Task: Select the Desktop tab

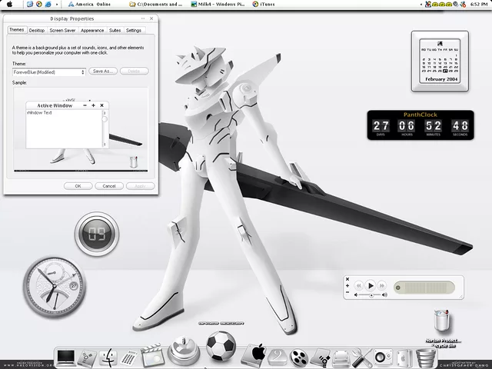Action: [x=37, y=31]
